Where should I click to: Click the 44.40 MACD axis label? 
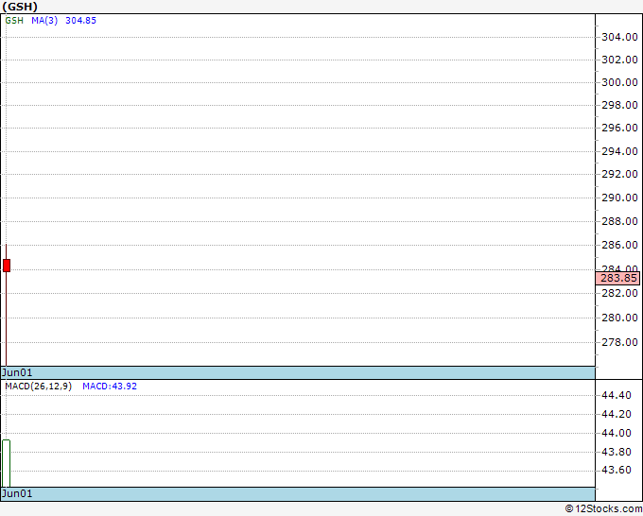coord(617,395)
